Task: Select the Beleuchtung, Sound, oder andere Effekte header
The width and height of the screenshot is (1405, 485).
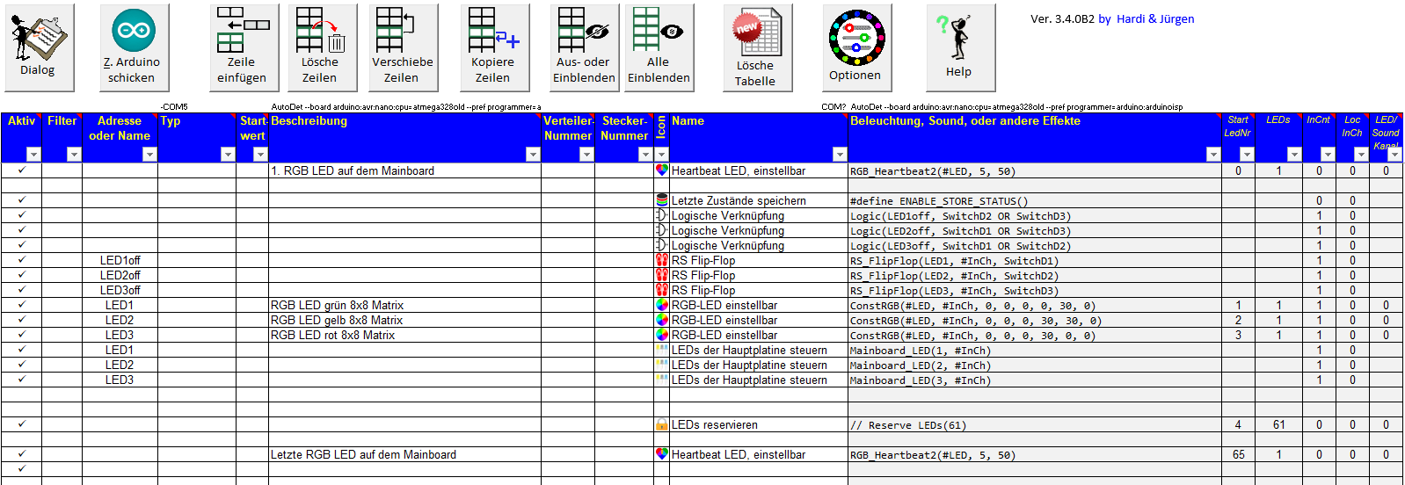Action: pyautogui.click(x=965, y=121)
